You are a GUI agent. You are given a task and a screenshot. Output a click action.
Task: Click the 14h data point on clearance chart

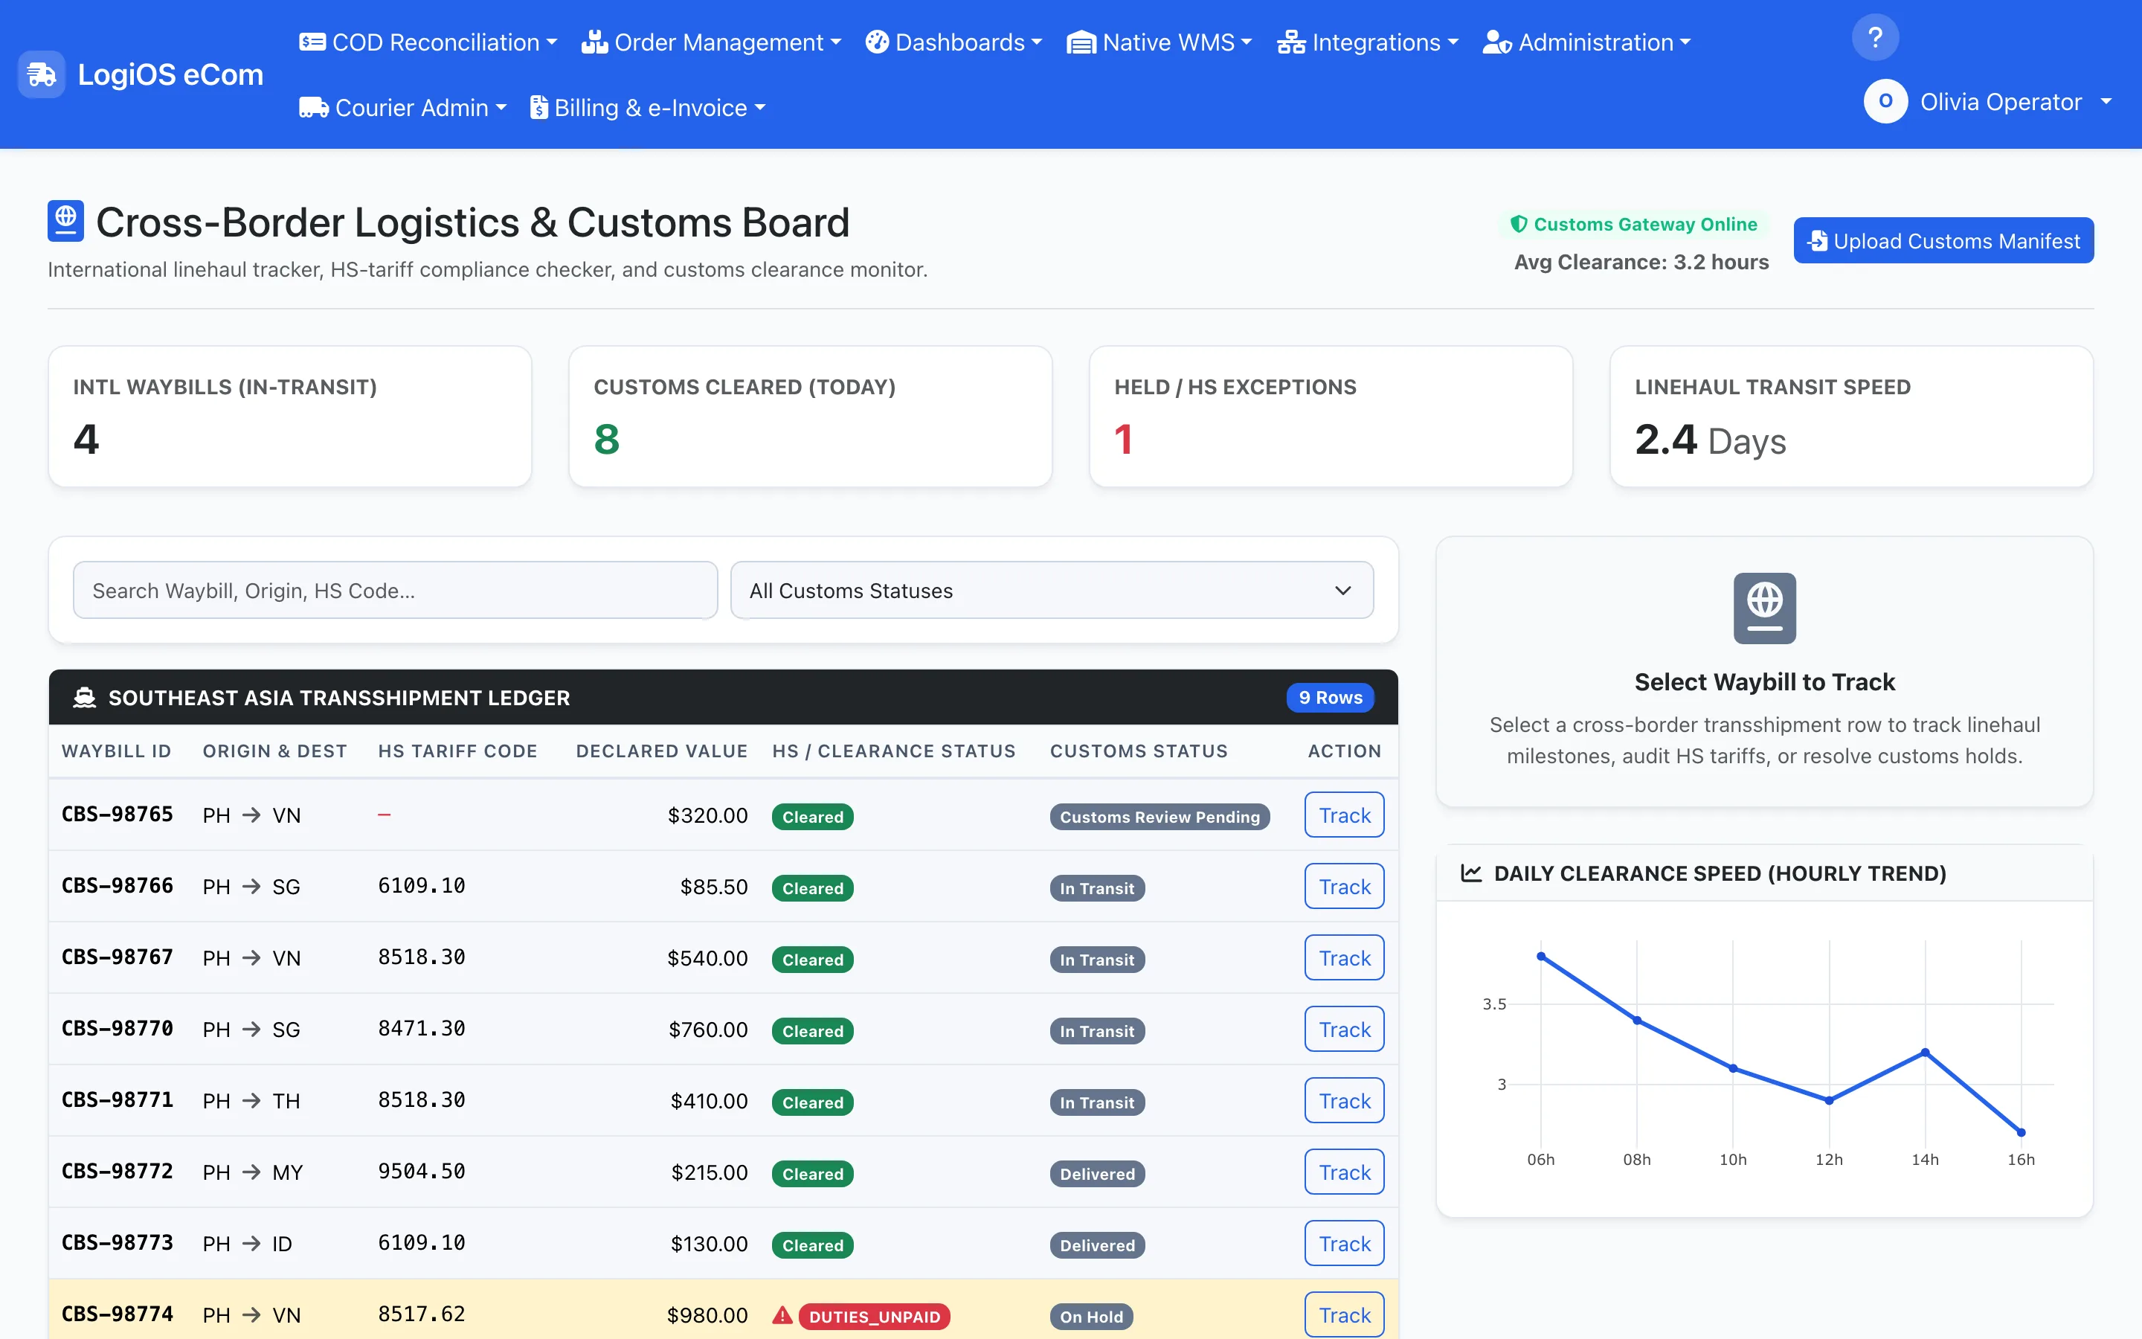(1925, 1052)
